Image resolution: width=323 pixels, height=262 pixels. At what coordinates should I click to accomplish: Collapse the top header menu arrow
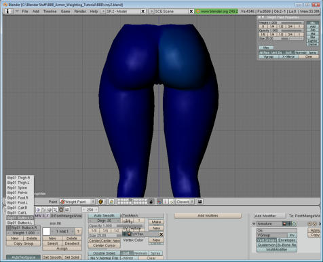coord(17,11)
